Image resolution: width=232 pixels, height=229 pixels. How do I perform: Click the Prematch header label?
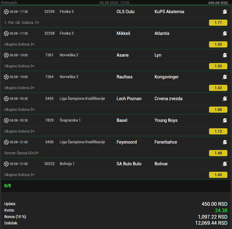point(9,2)
